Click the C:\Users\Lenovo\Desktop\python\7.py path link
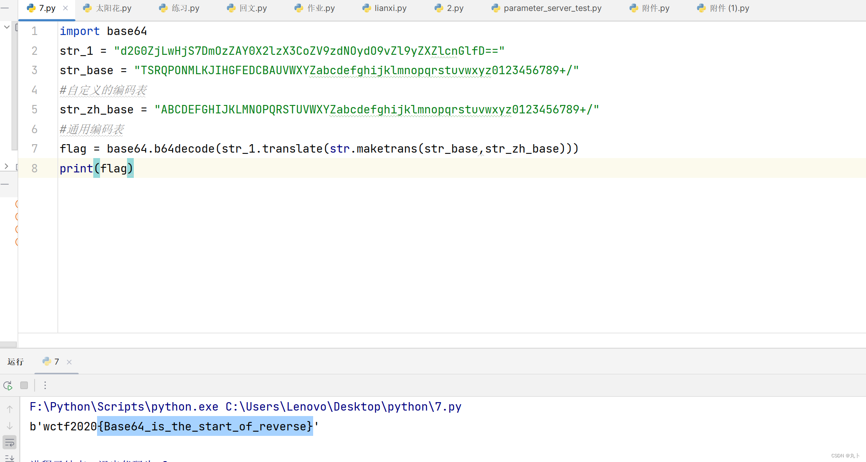The width and height of the screenshot is (866, 462). pos(343,407)
